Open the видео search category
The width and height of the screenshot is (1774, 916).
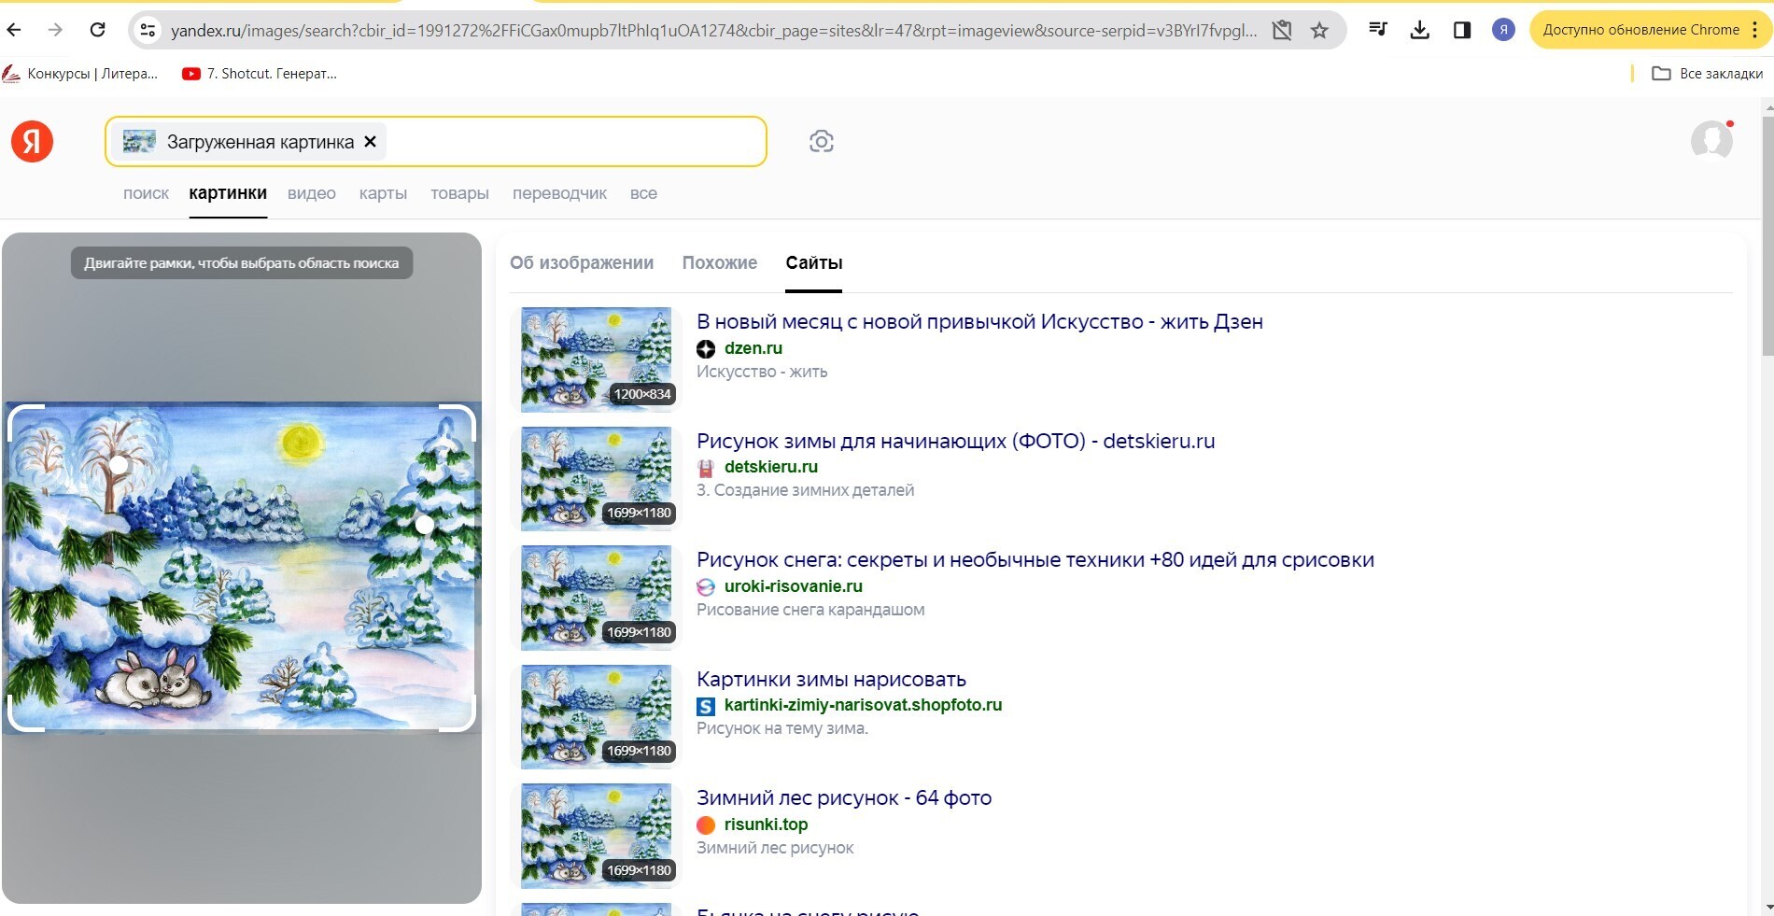(x=311, y=193)
